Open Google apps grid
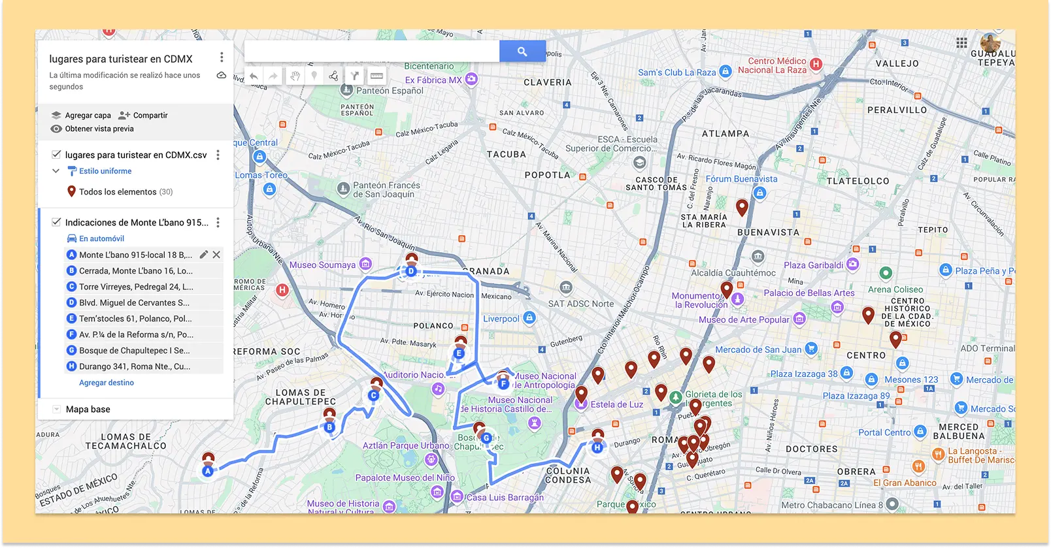This screenshot has height=548, width=1051. tap(961, 43)
